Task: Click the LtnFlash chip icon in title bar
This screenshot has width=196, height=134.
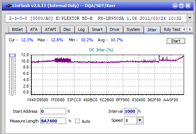Action: [8, 6]
